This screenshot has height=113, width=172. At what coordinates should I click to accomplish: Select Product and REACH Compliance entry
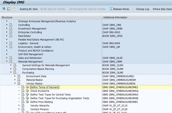coord(36,51)
